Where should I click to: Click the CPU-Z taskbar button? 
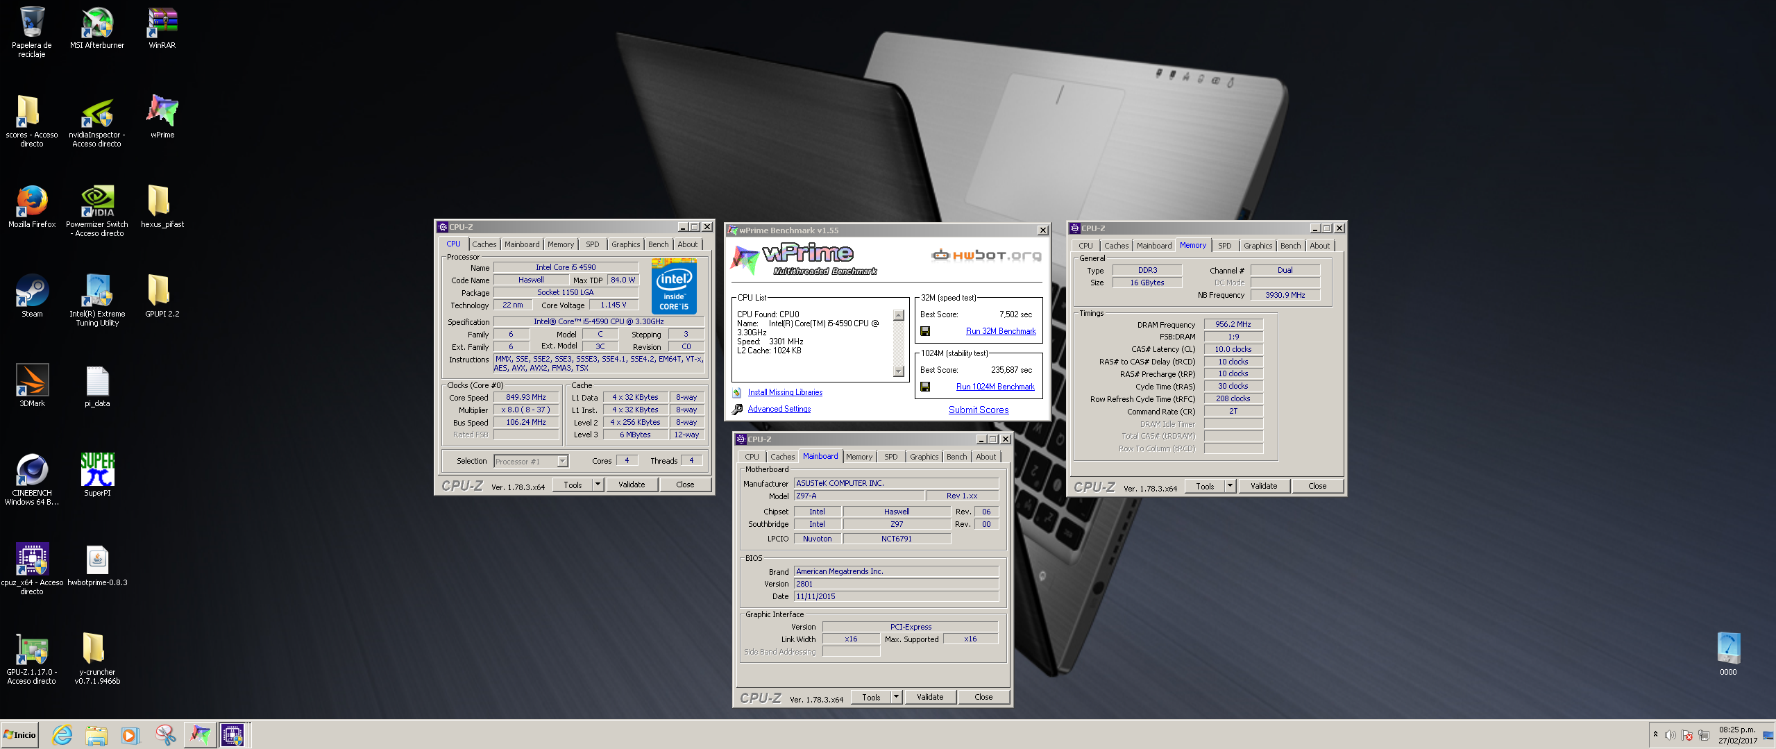coord(232,735)
